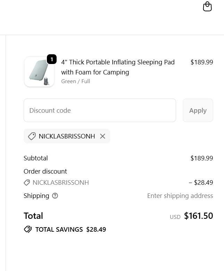Click the quantity badge on product image
Screen dimensions: 224x271
[x=52, y=59]
